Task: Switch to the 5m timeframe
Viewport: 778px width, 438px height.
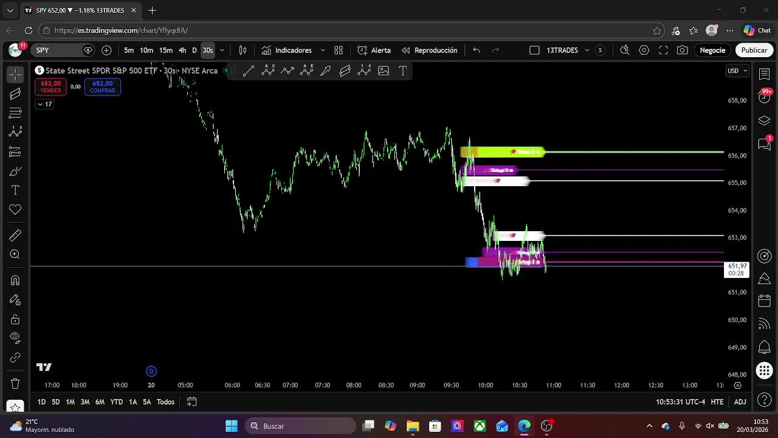Action: pos(129,50)
